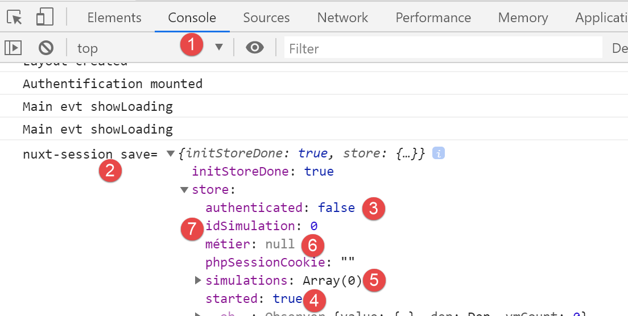Activate the inspect element picker icon
Image resolution: width=628 pixels, height=316 pixels.
tap(15, 18)
